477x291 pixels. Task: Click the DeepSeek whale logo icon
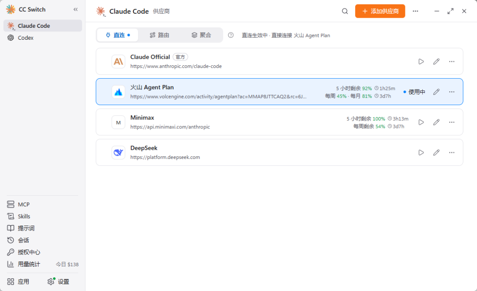(x=118, y=153)
